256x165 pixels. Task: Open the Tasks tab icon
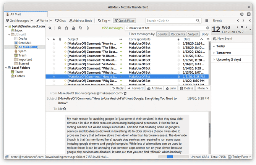[249, 14]
